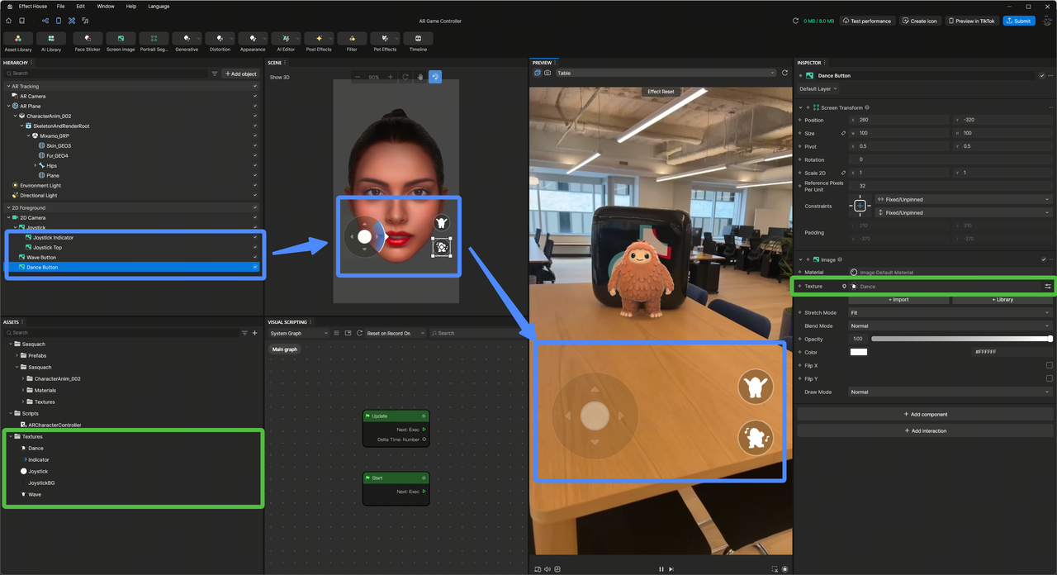This screenshot has width=1057, height=575.
Task: Select the hand pan tool in Scene
Action: tap(420, 77)
